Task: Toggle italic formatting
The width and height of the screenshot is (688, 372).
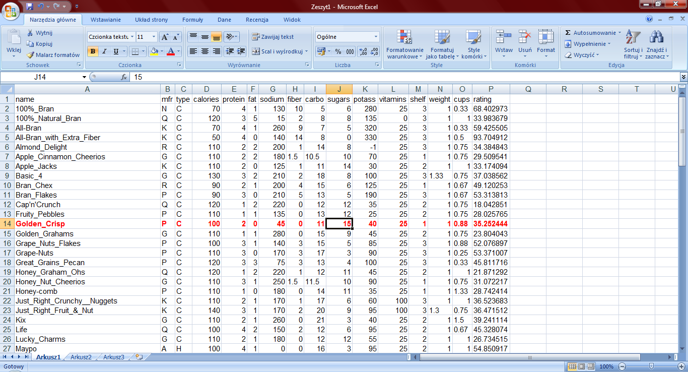Action: 104,51
